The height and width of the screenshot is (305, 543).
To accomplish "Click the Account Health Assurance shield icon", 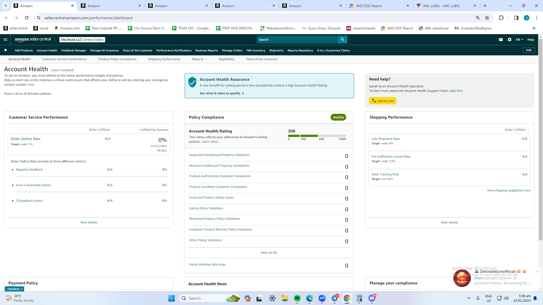I will [x=192, y=82].
